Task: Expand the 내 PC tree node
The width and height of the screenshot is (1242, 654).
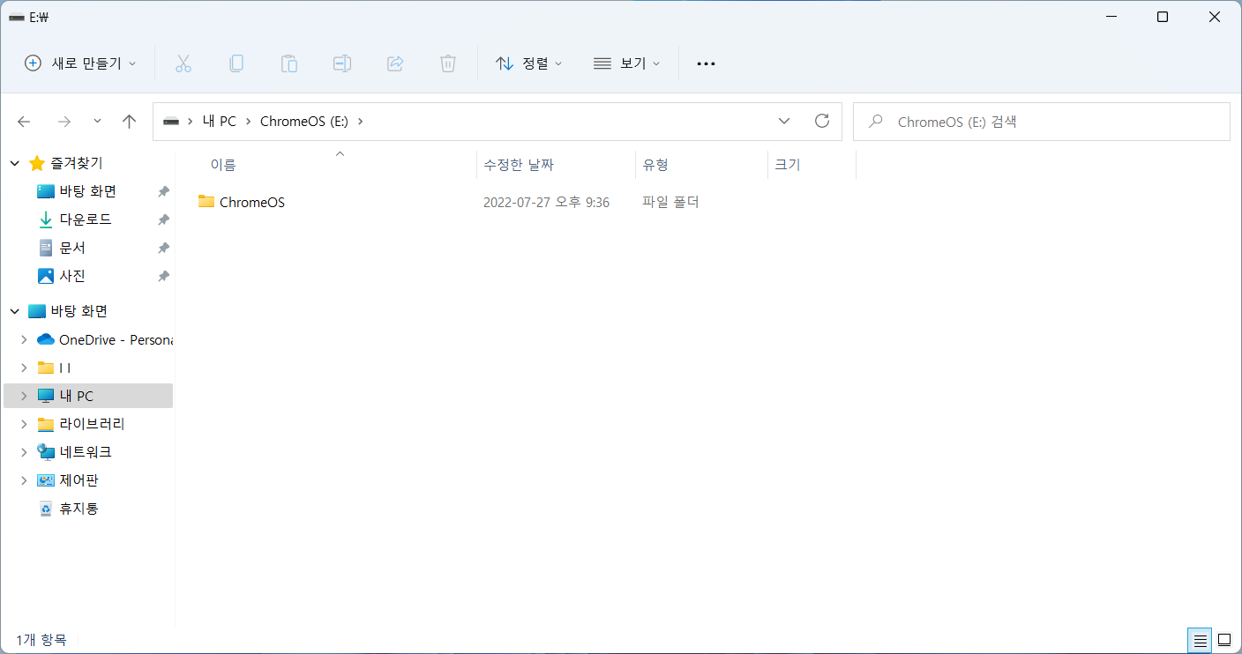Action: pyautogui.click(x=24, y=396)
